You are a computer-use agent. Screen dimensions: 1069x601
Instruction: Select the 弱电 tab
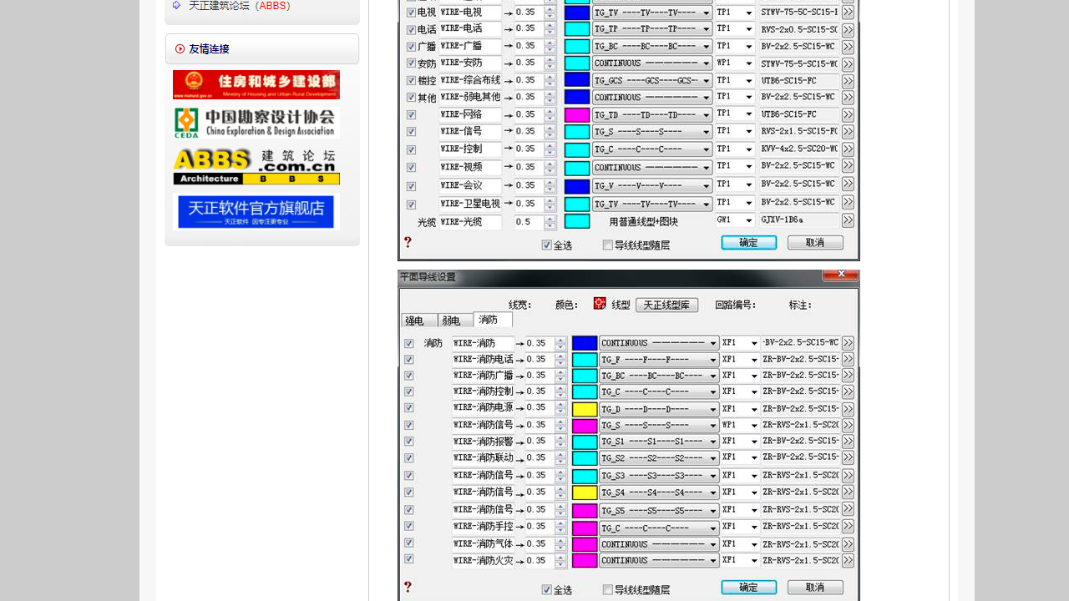pos(452,320)
